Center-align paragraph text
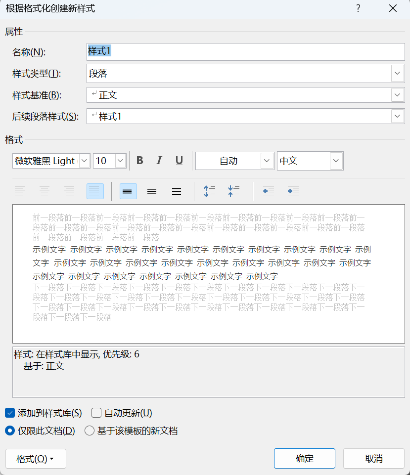 pyautogui.click(x=45, y=191)
